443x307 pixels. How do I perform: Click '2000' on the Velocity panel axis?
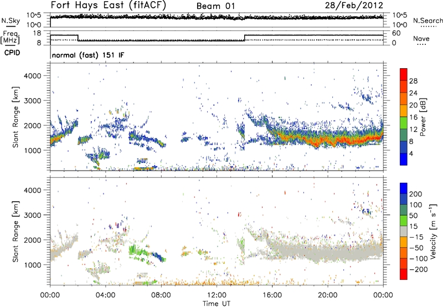click(x=33, y=240)
